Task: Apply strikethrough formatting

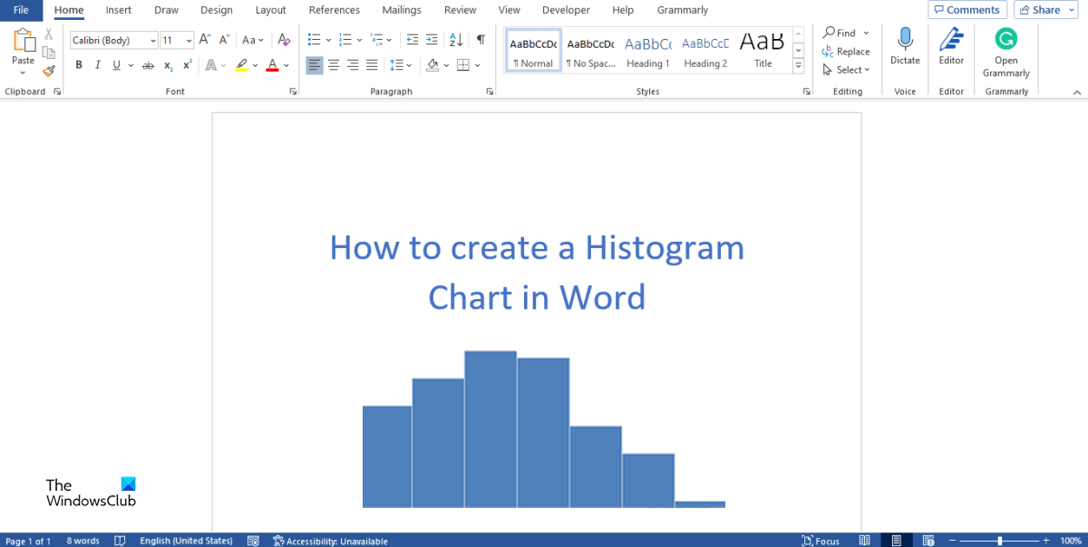Action: (x=148, y=64)
